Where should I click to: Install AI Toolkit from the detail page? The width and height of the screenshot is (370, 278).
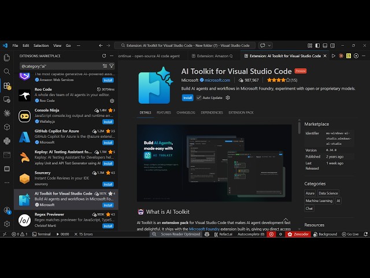(187, 98)
